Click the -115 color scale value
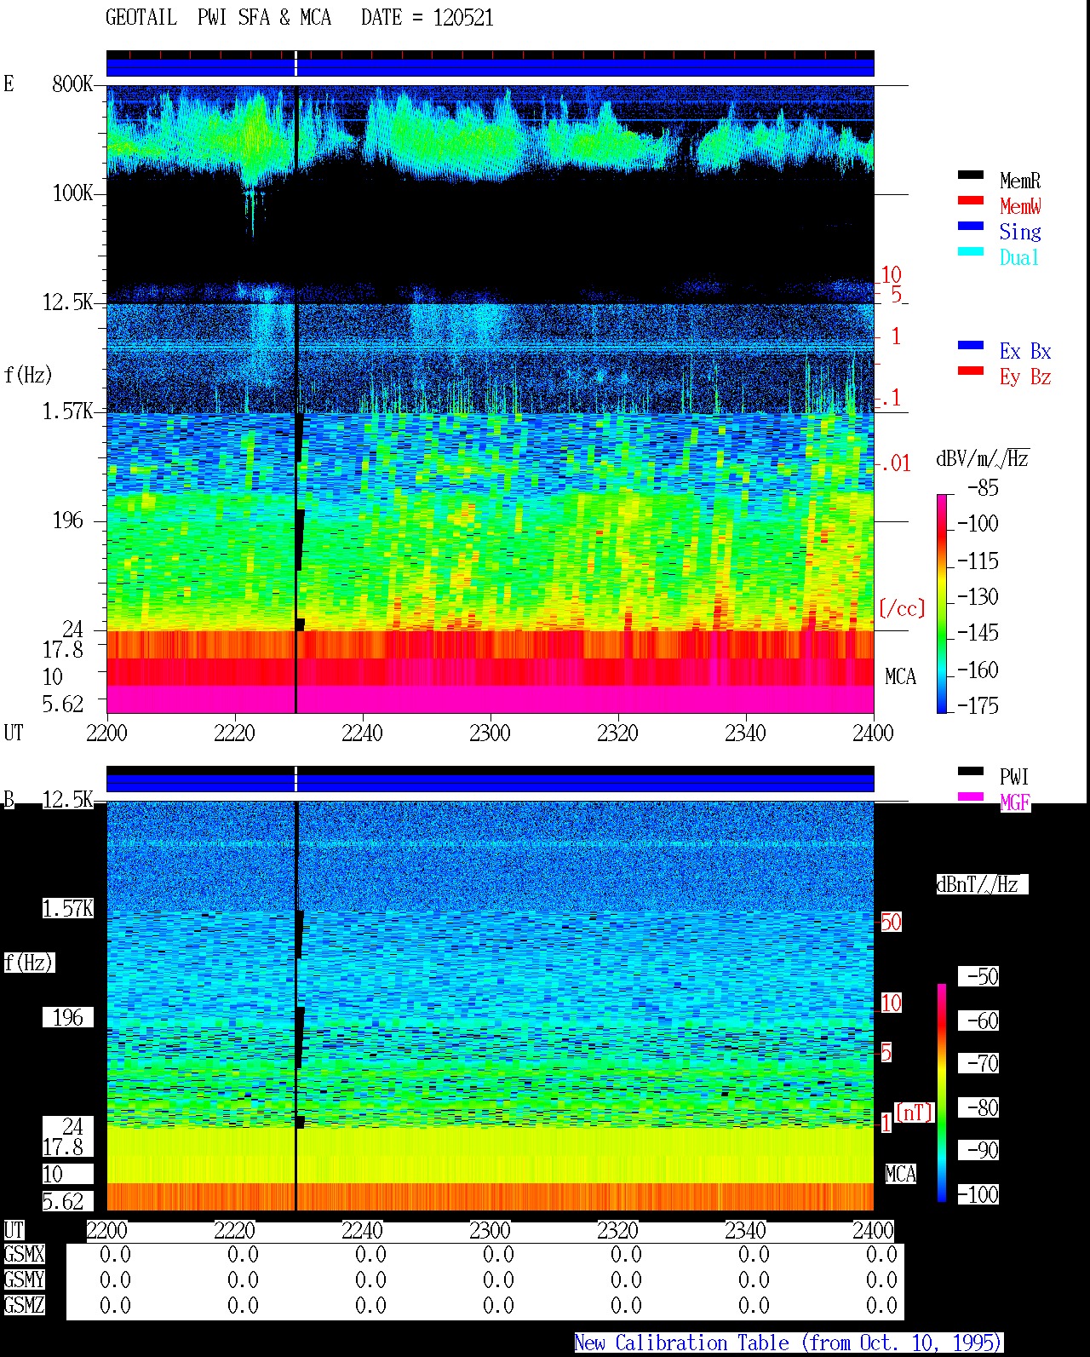The height and width of the screenshot is (1357, 1090). 978,561
